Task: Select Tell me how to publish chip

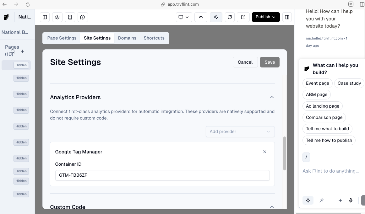Action: [x=329, y=140]
